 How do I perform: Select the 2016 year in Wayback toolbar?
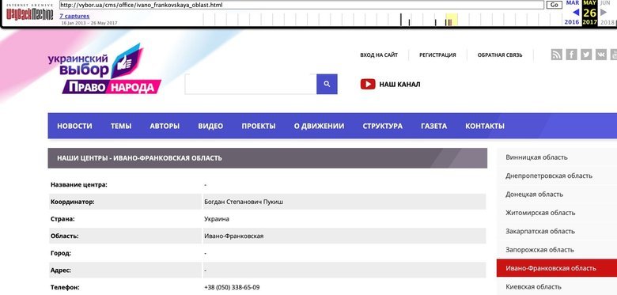click(571, 22)
